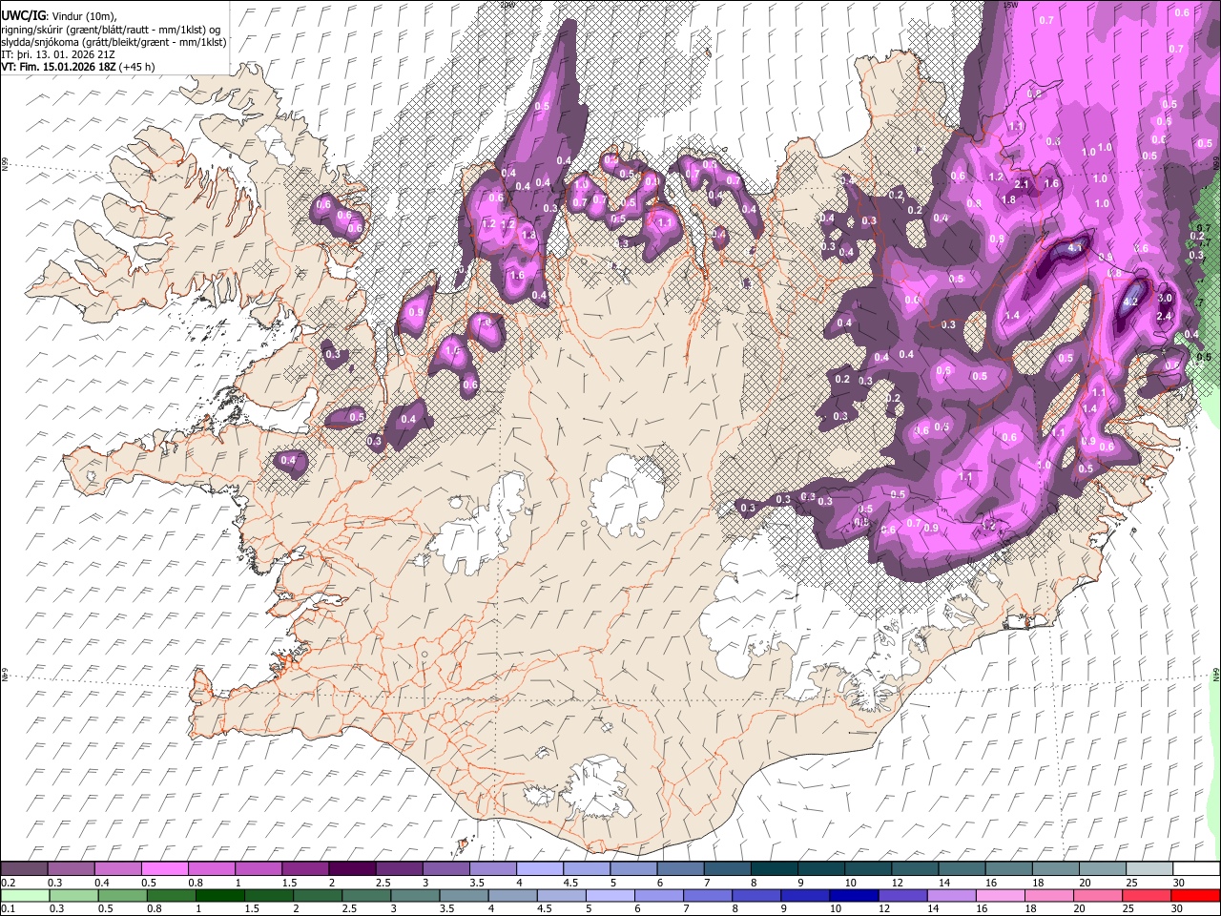The image size is (1221, 916).
Task: Click the 2.4 precipitation value on the map
Action: (x=1163, y=316)
